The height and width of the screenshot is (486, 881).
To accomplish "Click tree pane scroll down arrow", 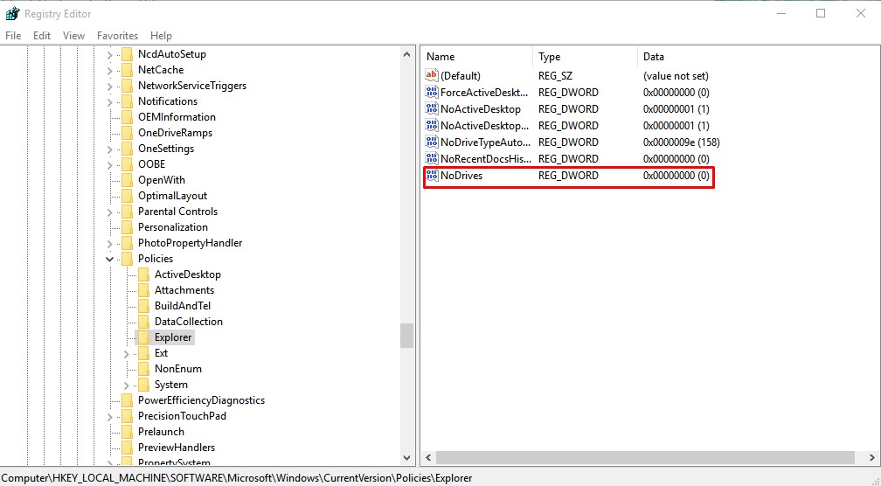I will coord(406,459).
